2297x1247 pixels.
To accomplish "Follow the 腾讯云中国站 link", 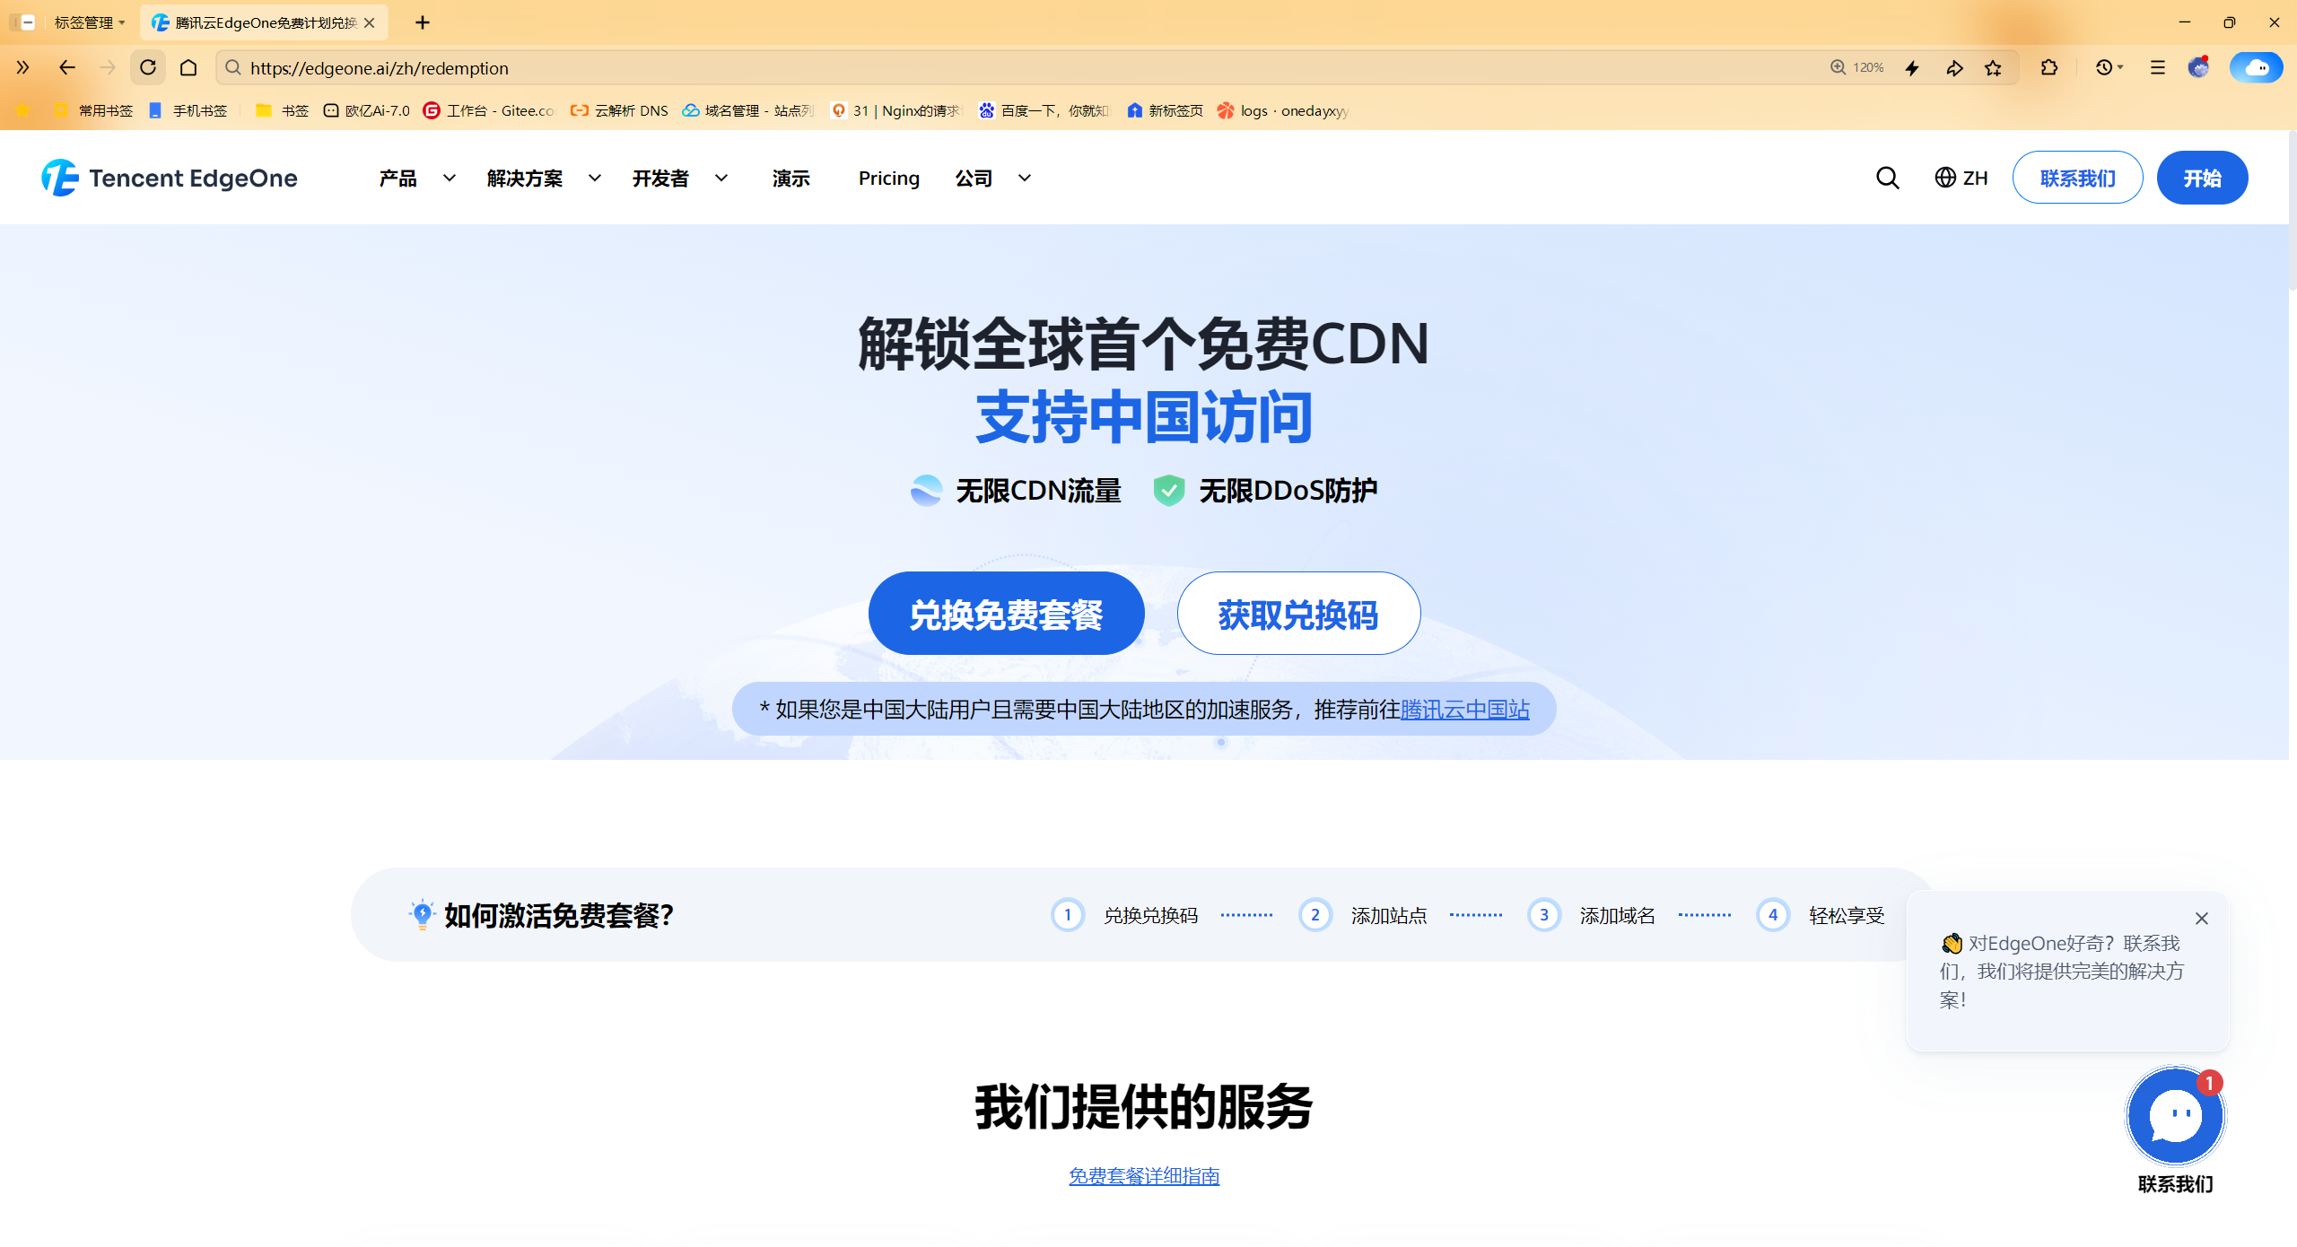I will pyautogui.click(x=1464, y=710).
